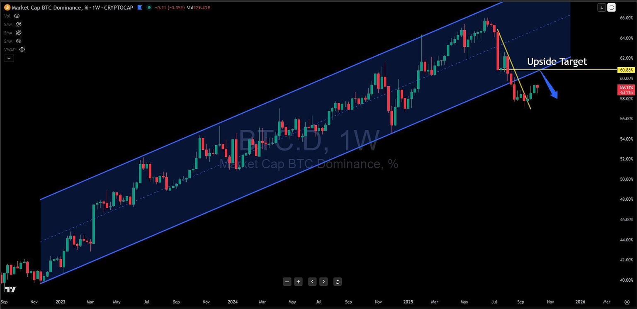The image size is (637, 309).
Task: Move the chart right with the arrow button
Action: click(x=323, y=282)
